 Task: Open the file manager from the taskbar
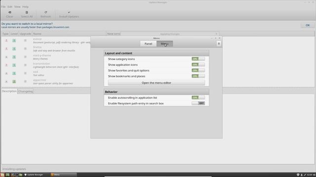[21, 175]
